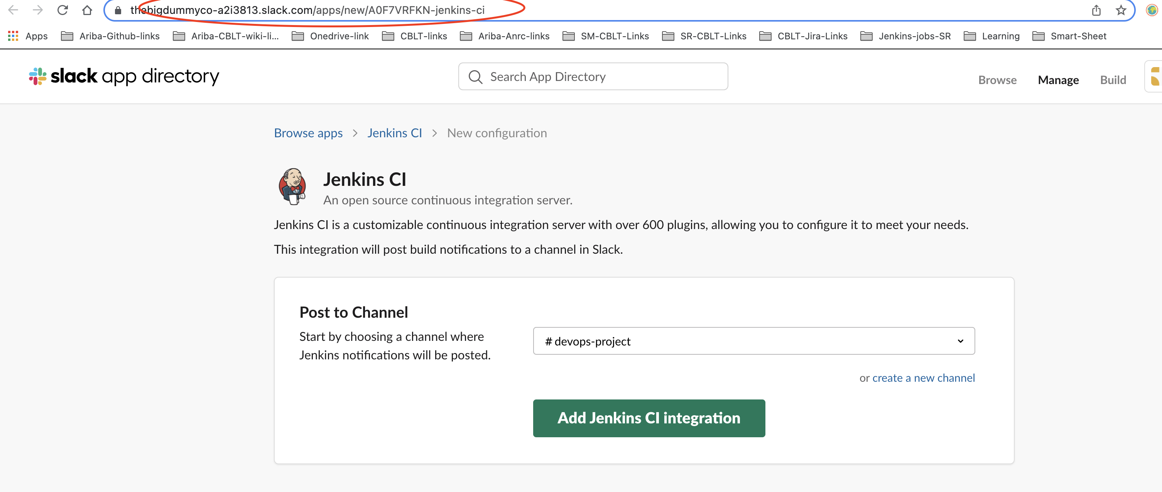Click the create a new channel link
This screenshot has width=1162, height=492.
[923, 378]
